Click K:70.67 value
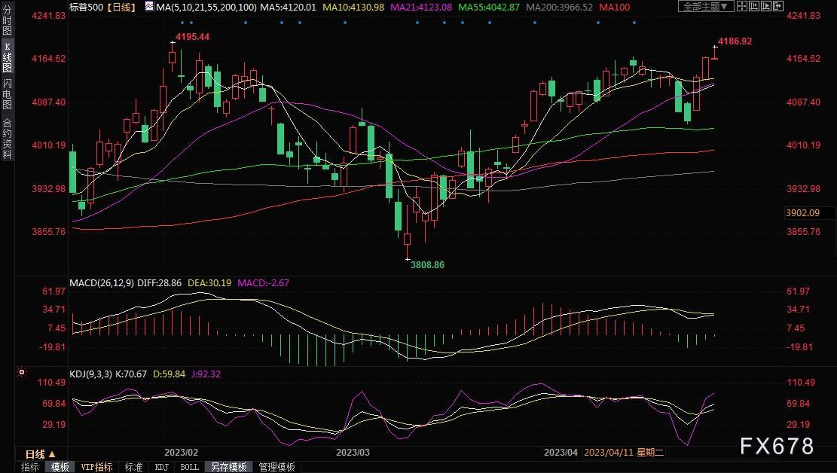This screenshot has height=473, width=837. tap(131, 374)
